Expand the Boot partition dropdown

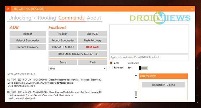click(78, 68)
